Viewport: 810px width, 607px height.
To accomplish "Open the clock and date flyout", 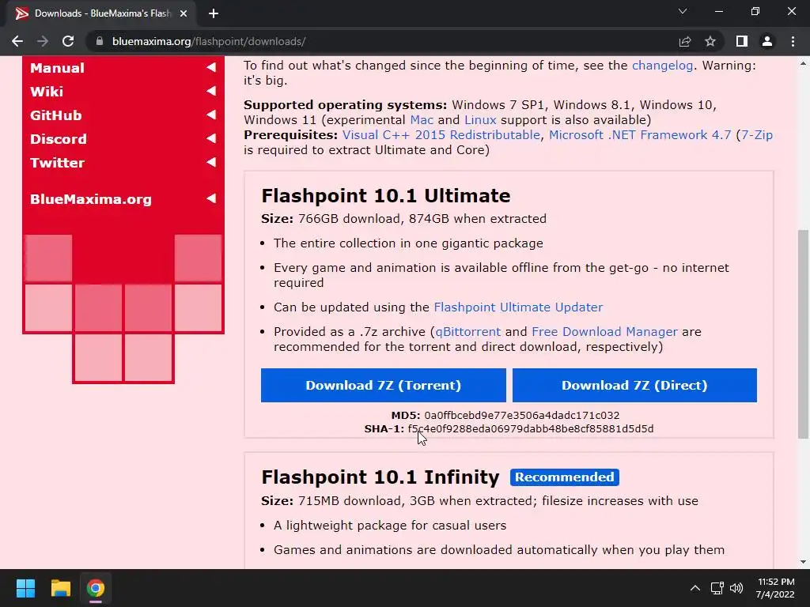I will click(775, 588).
